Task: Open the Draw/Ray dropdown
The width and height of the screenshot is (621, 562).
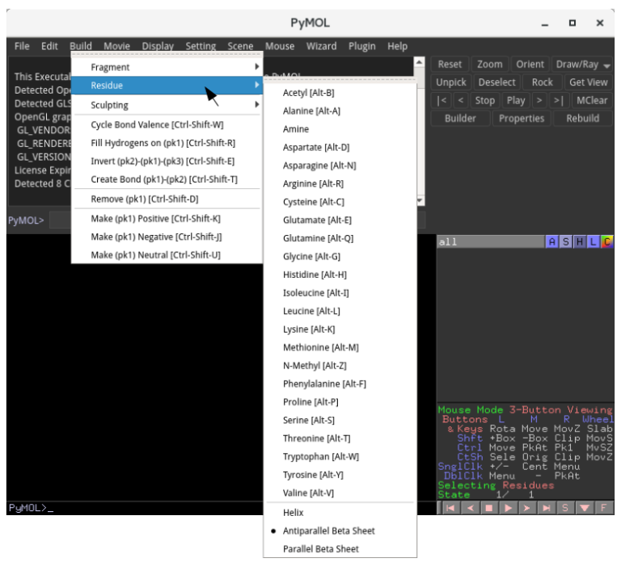Action: pyautogui.click(x=582, y=65)
